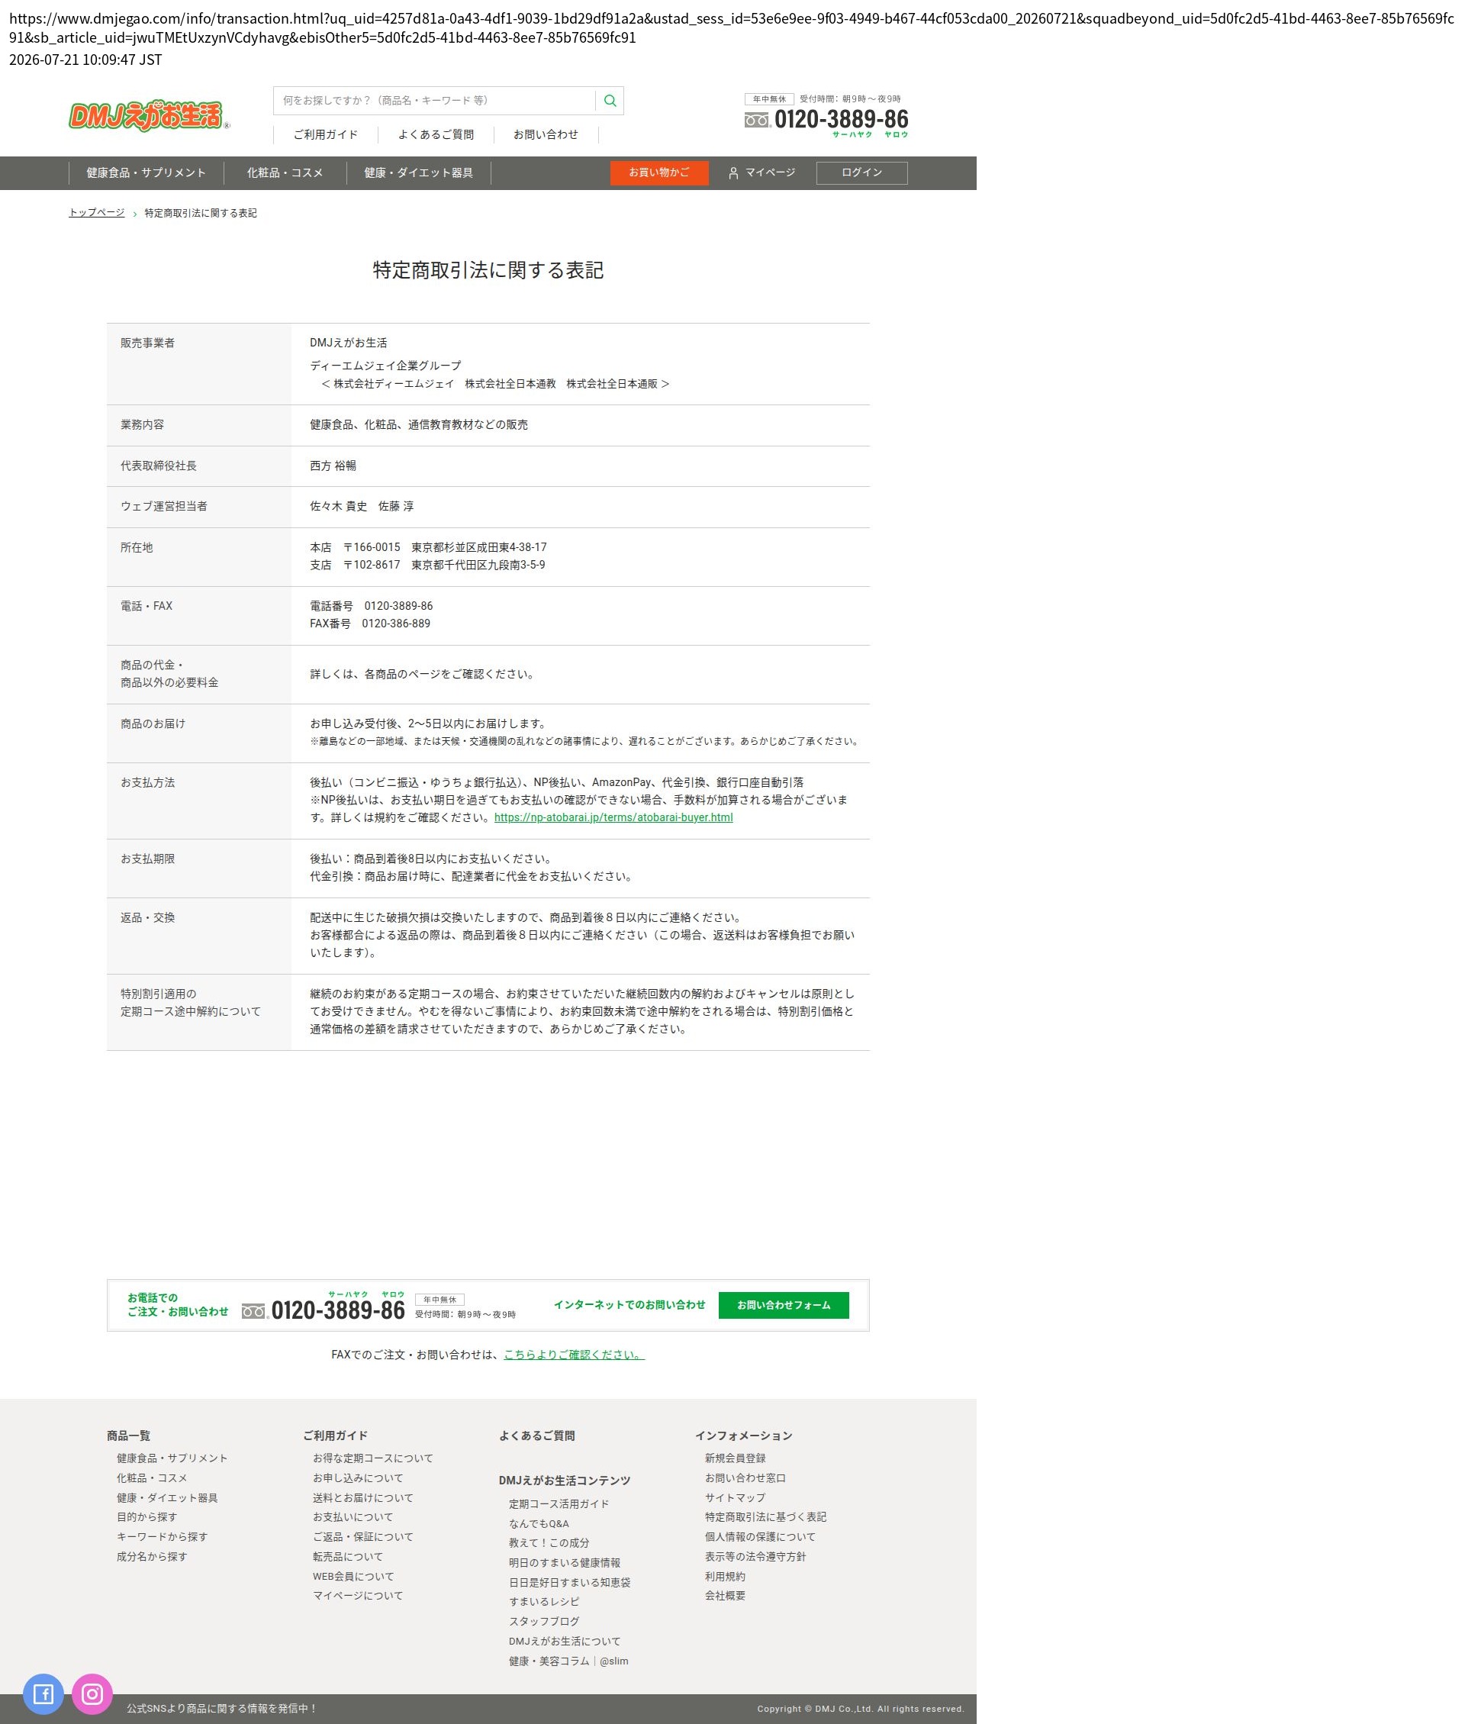The image size is (1465, 1724).
Task: Open footer ご返品・保証について link
Action: pos(363,1537)
